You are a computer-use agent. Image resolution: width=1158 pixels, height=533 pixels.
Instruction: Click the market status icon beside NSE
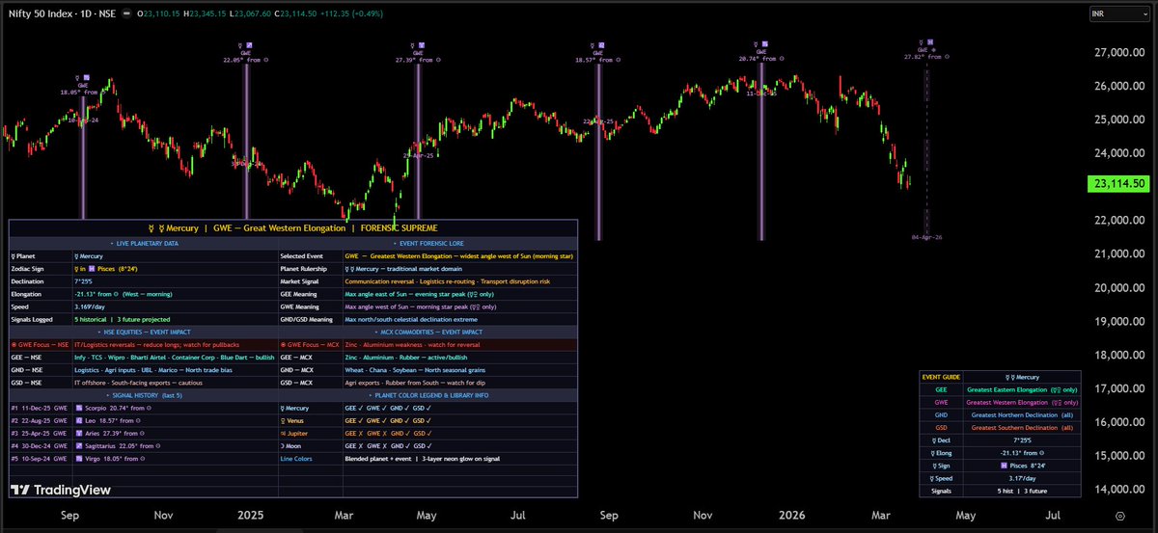pyautogui.click(x=127, y=13)
